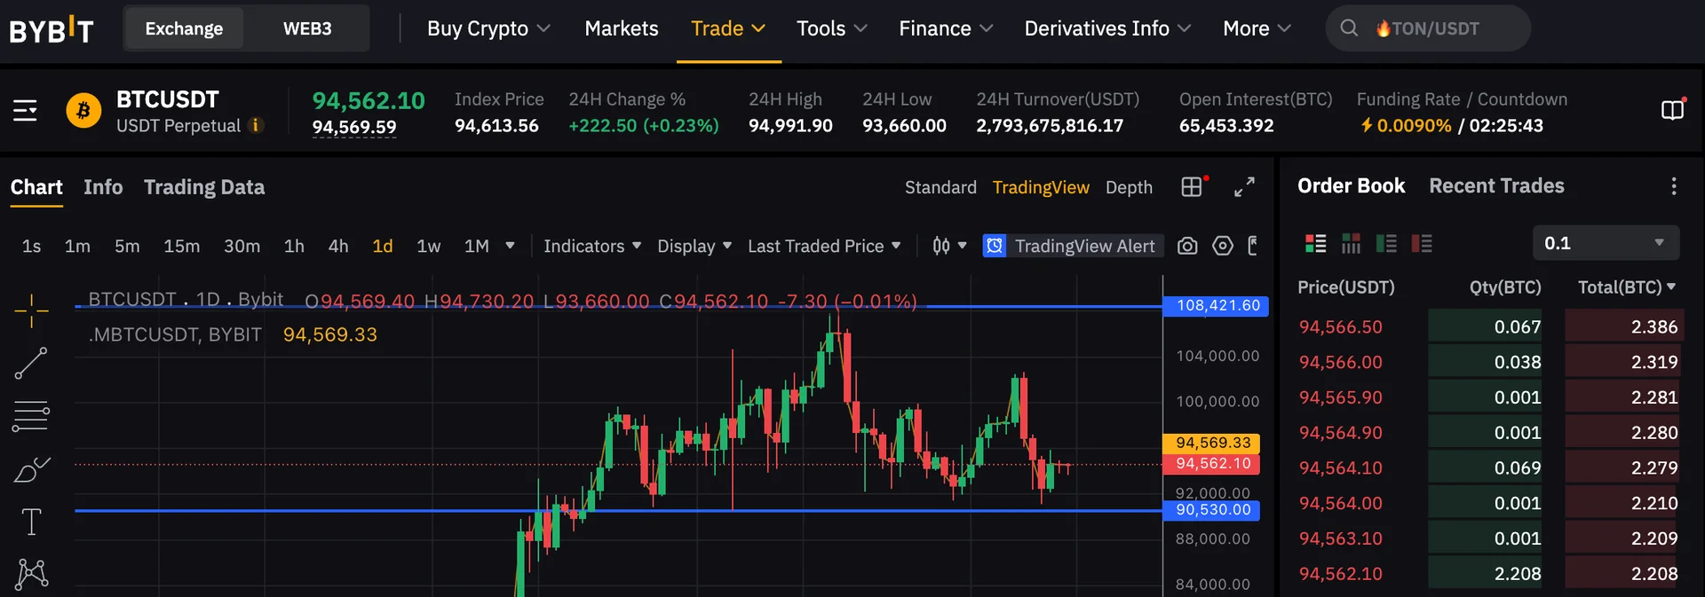
Task: Show buy-only order book view
Action: [x=1386, y=243]
